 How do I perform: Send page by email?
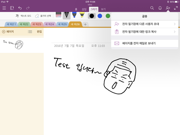point(145,43)
